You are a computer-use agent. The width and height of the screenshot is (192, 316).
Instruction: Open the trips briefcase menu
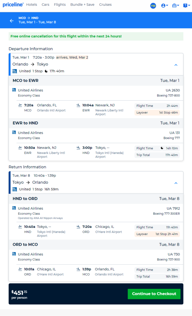point(175,5)
